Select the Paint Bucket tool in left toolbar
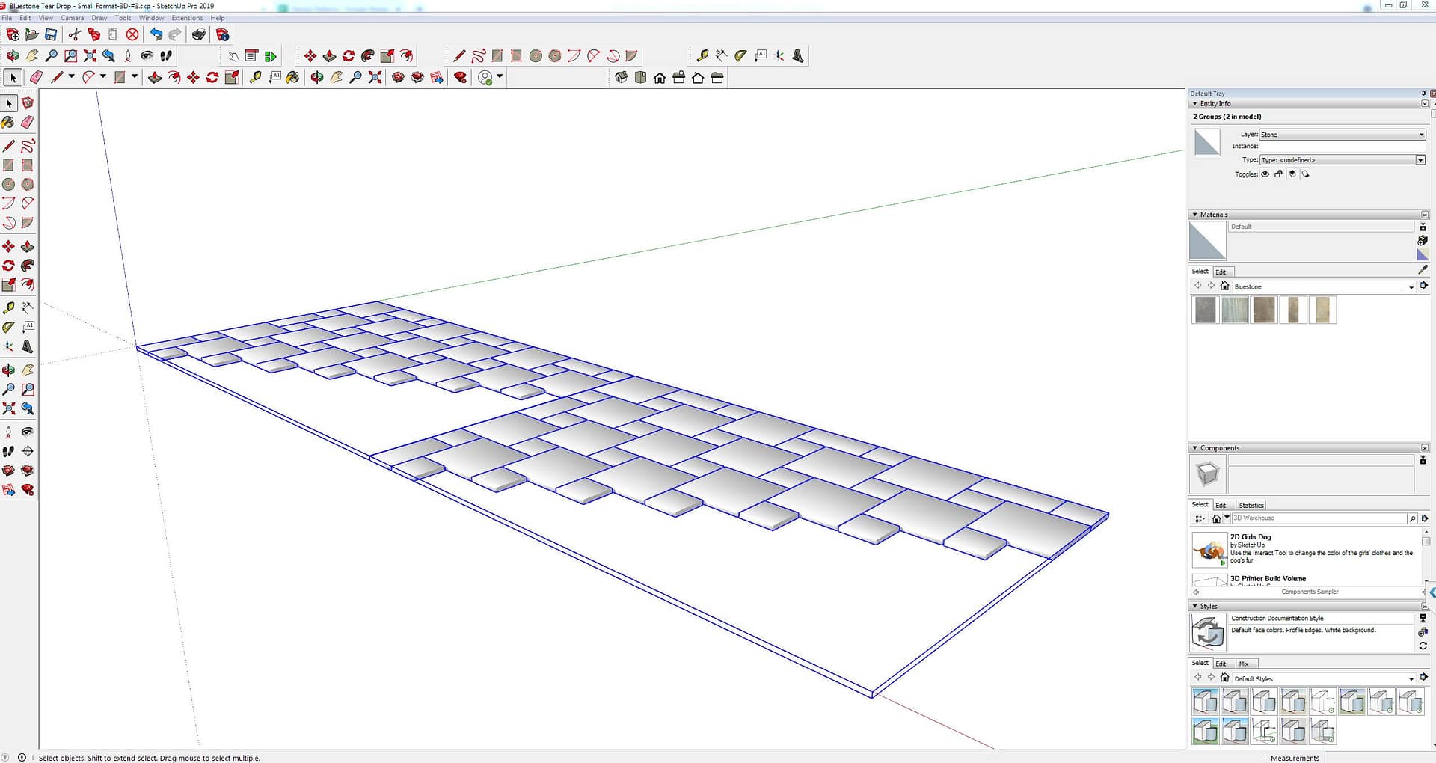This screenshot has width=1436, height=763. point(8,122)
